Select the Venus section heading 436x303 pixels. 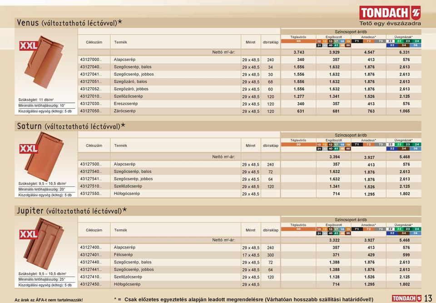tap(69, 23)
